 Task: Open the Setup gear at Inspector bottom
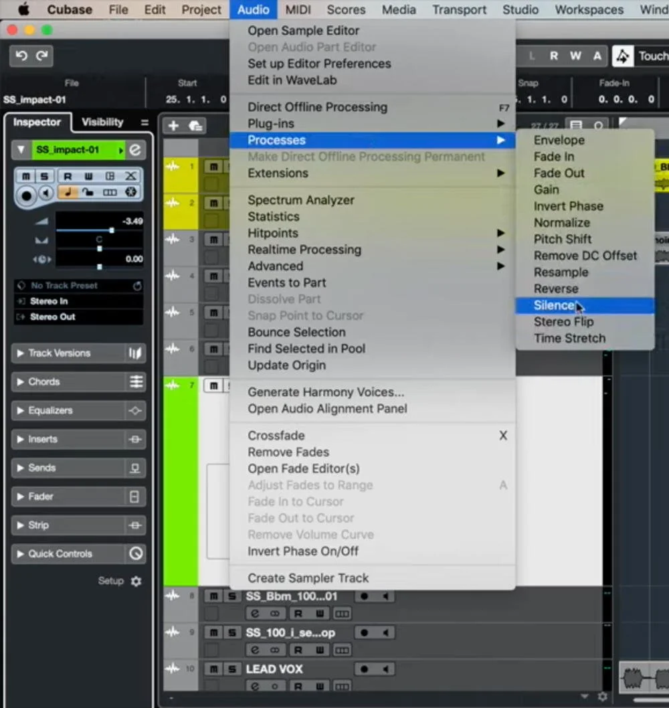(136, 582)
